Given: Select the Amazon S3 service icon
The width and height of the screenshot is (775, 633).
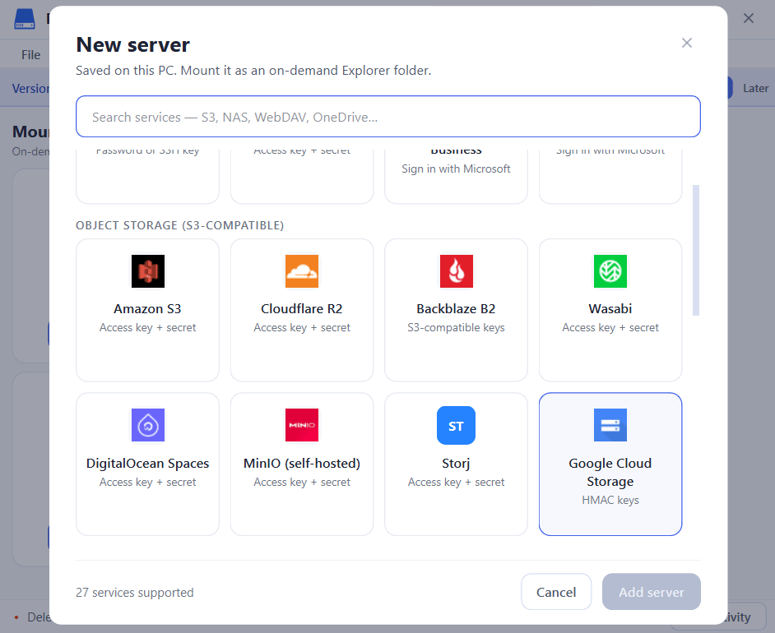Looking at the screenshot, I should 148,271.
